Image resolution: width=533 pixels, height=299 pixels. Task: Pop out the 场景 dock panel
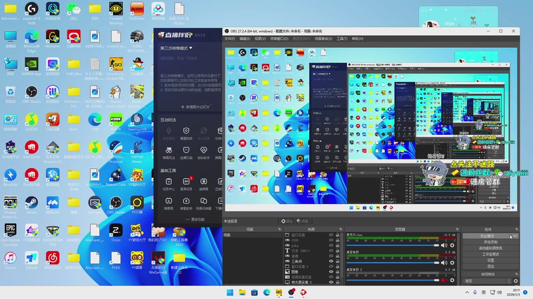[x=279, y=229]
